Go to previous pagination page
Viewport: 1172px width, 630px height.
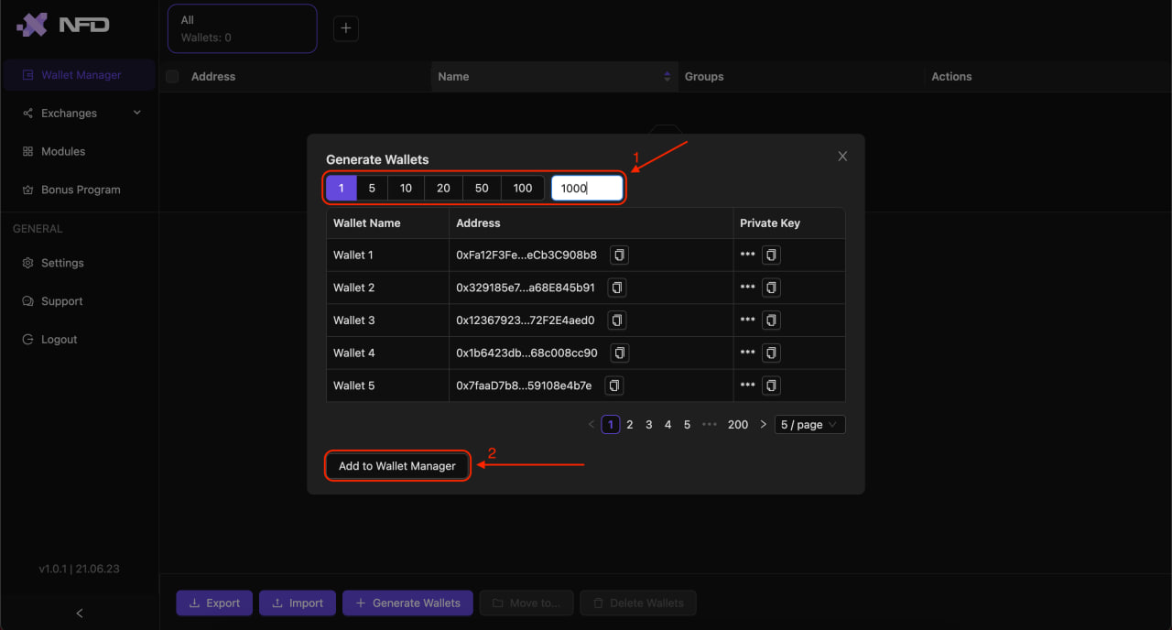(591, 425)
